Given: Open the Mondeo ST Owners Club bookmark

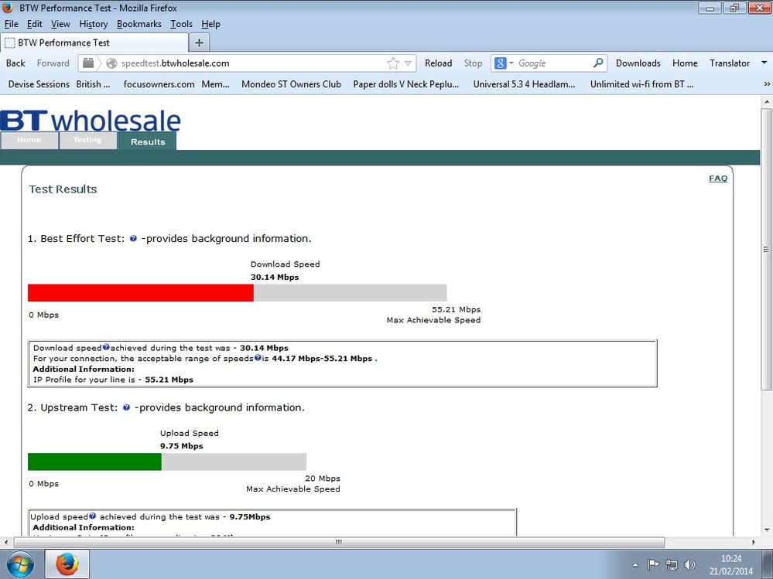Looking at the screenshot, I should point(291,84).
